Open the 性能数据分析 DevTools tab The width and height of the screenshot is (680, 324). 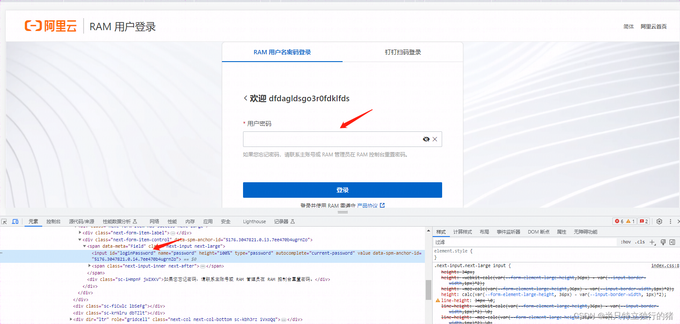120,221
